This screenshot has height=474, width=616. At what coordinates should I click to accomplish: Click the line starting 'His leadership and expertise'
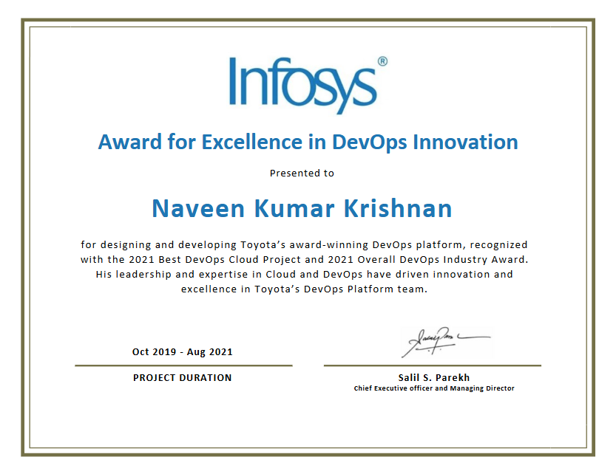[x=304, y=274]
